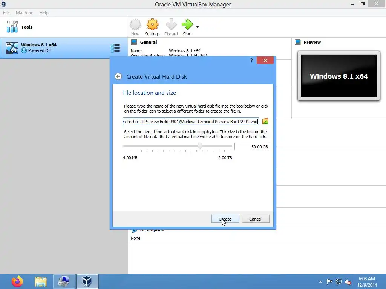Expand the Start button dropdown arrow
The image size is (386, 289).
[x=197, y=27]
